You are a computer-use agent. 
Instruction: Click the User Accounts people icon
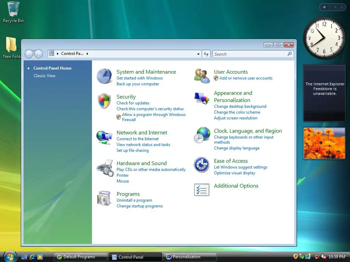pyautogui.click(x=202, y=76)
